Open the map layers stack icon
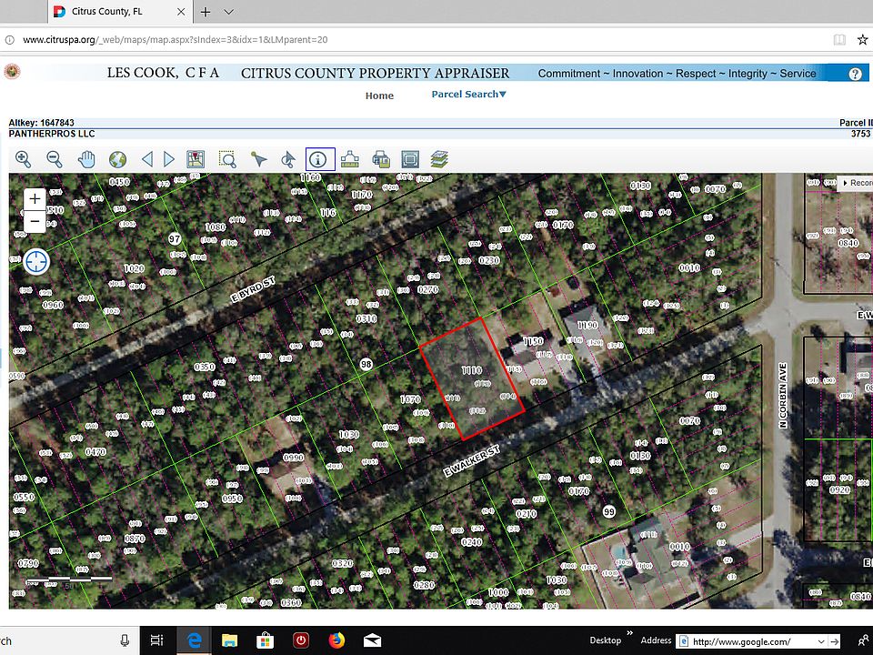This screenshot has height=655, width=873. click(x=439, y=159)
